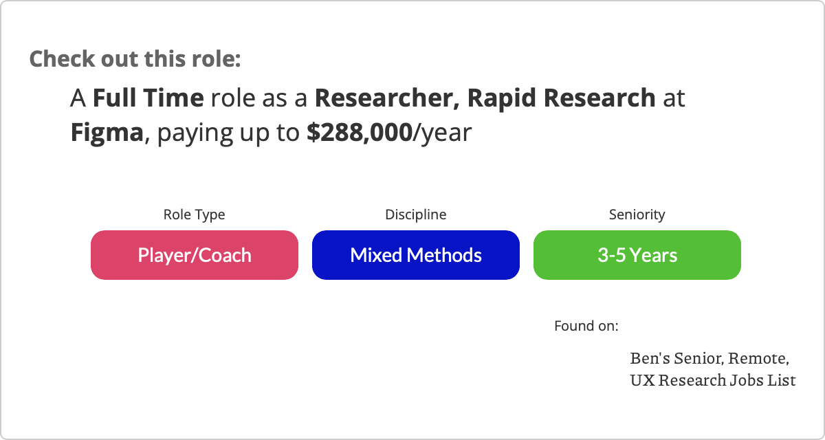Click the bold 'Full Time' text
The height and width of the screenshot is (440, 825).
click(148, 98)
